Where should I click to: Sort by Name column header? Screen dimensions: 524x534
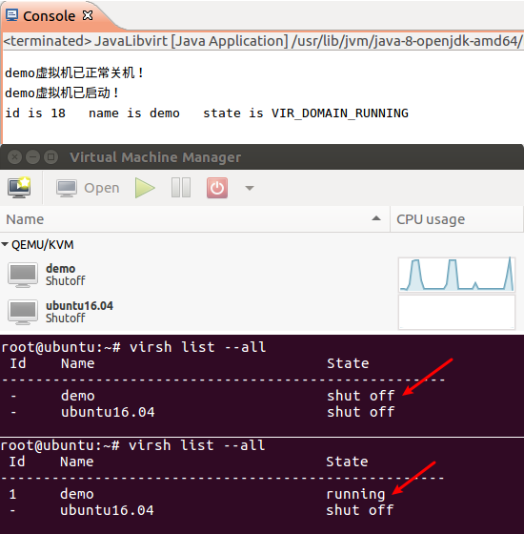coord(194,219)
